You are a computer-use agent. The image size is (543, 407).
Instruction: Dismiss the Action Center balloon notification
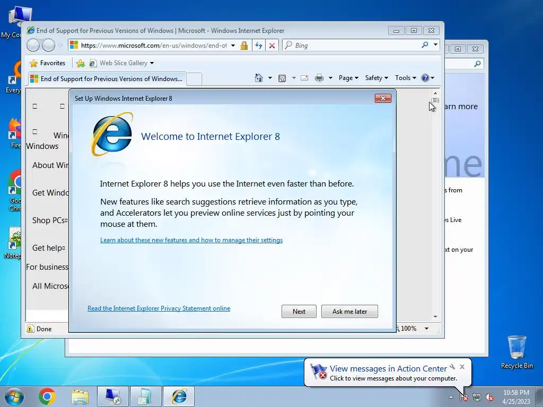click(462, 367)
